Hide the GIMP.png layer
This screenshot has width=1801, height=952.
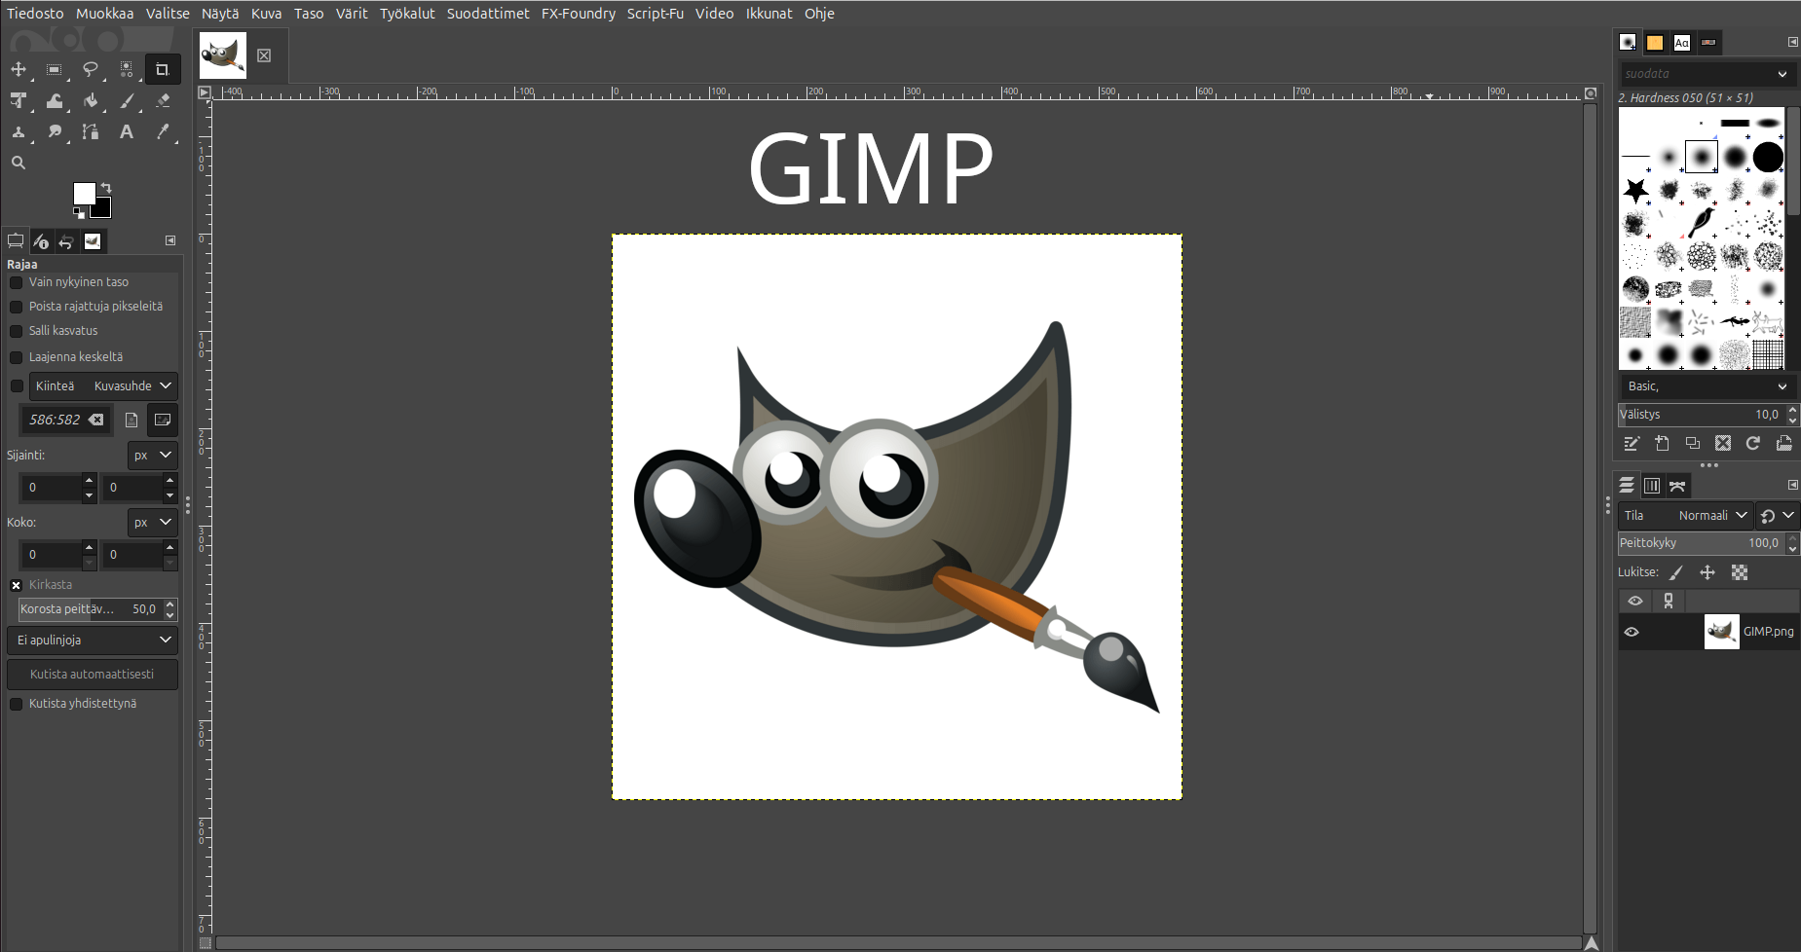click(1632, 632)
